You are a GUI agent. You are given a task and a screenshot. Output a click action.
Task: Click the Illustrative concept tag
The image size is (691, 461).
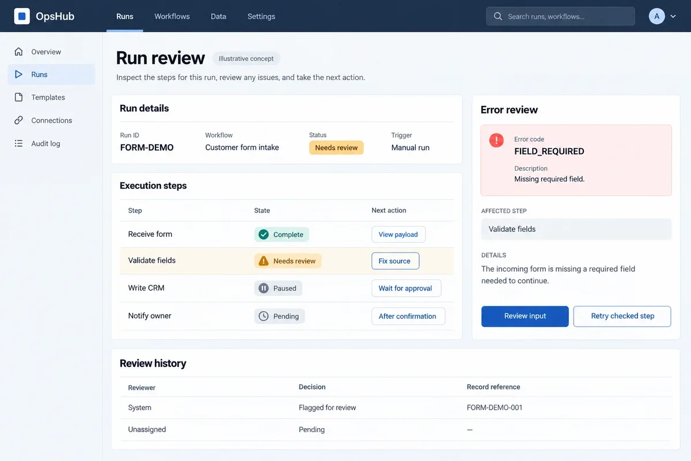(x=246, y=59)
